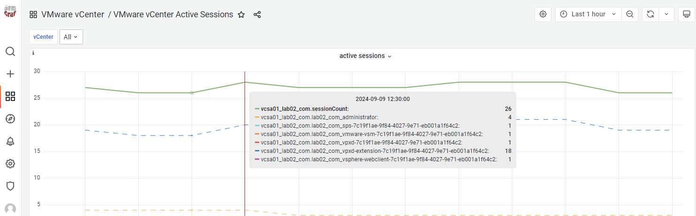
Task: Click the tooltip timestamp 2024-09-09 12:30:00
Action: [x=382, y=99]
